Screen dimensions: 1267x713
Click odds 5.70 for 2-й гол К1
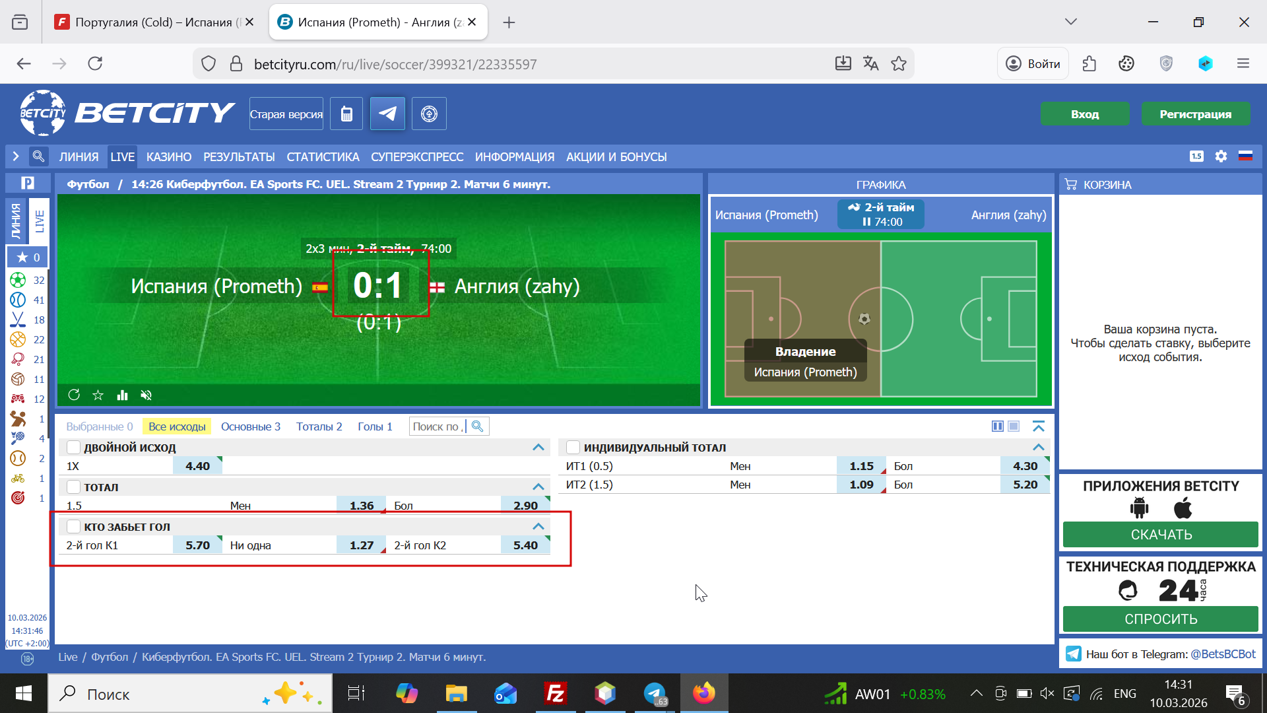(197, 545)
